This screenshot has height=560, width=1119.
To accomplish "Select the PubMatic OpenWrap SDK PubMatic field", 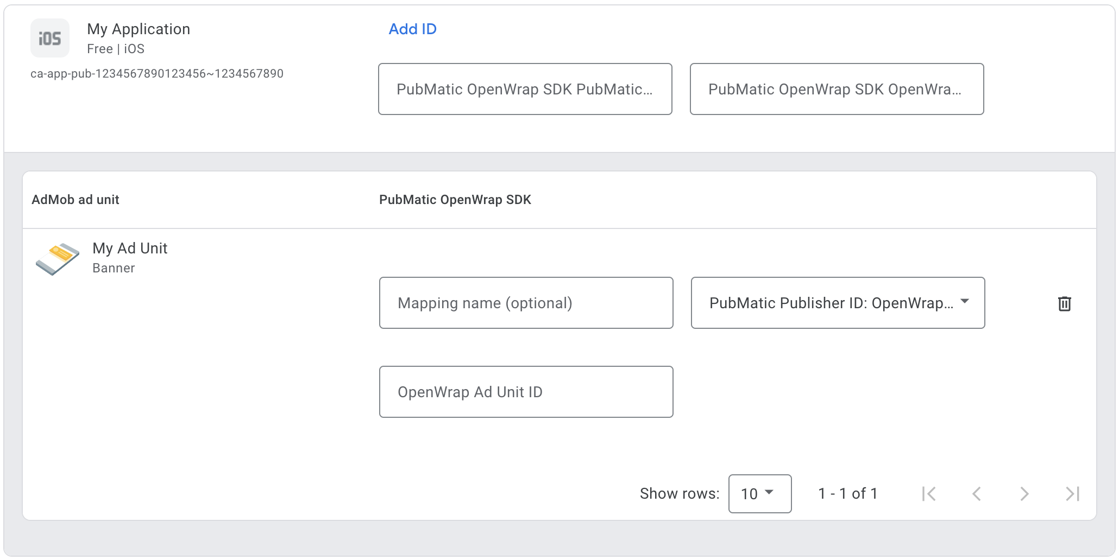I will pos(525,89).
